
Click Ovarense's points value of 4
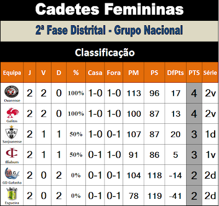[x=194, y=93]
